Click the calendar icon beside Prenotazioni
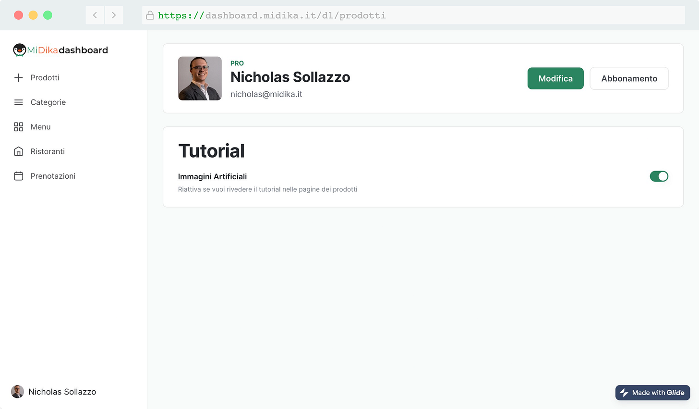 point(19,176)
